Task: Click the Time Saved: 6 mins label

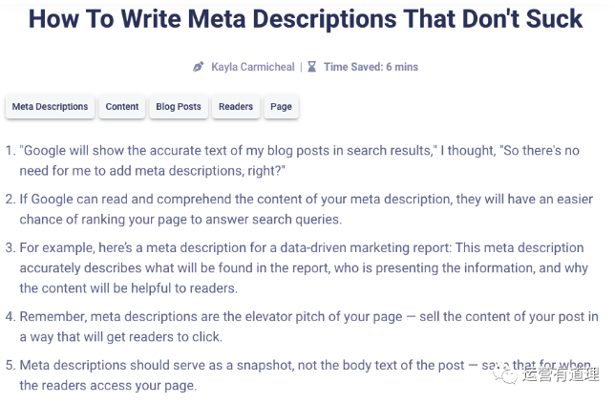Action: point(371,67)
